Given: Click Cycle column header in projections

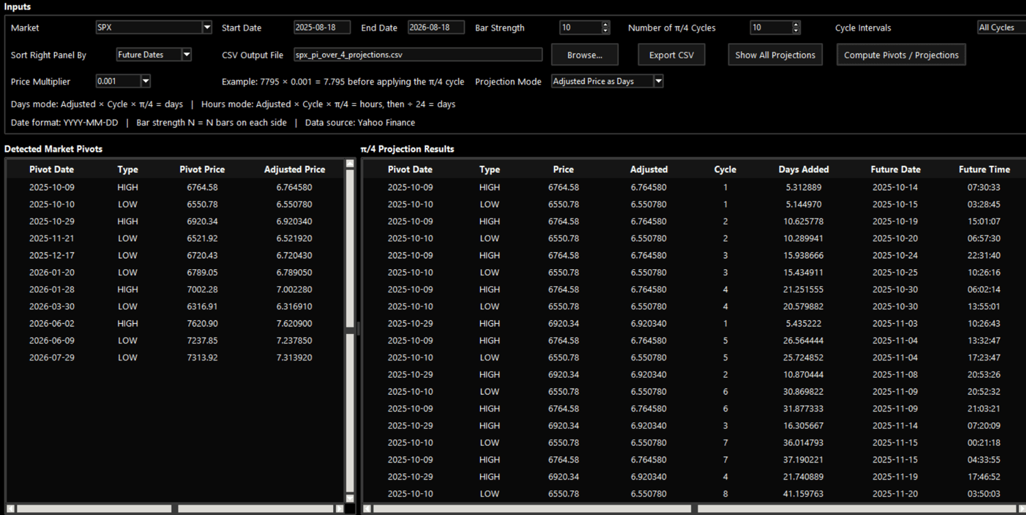Looking at the screenshot, I should coord(725,169).
